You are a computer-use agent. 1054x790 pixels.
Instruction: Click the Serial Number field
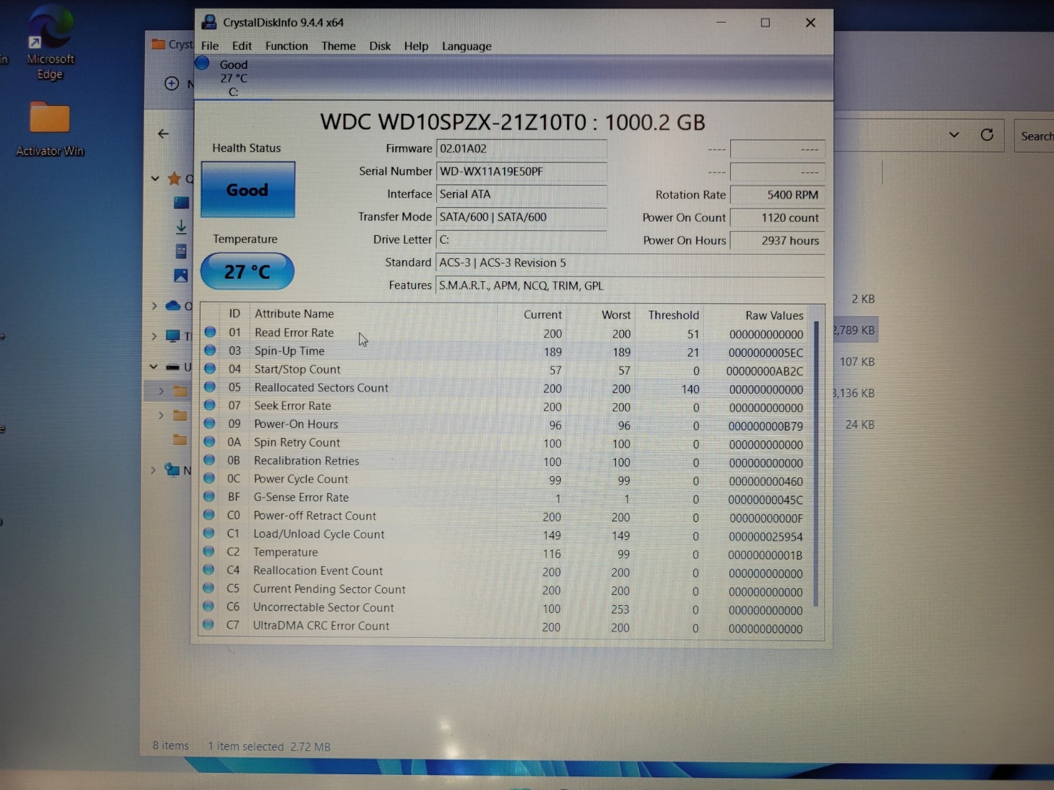pos(521,171)
